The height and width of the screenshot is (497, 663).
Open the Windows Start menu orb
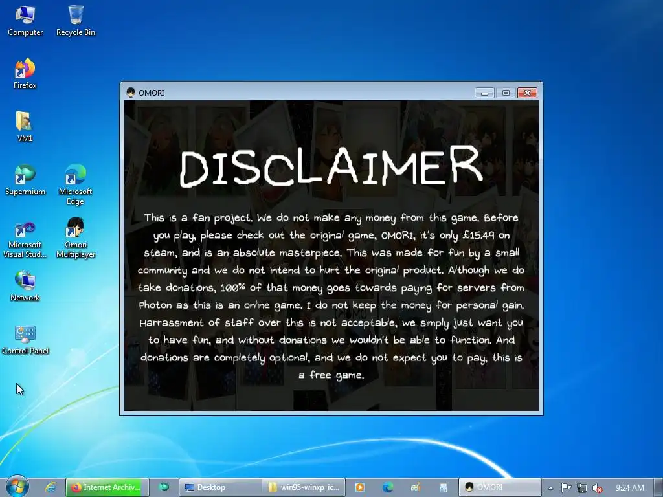point(17,487)
